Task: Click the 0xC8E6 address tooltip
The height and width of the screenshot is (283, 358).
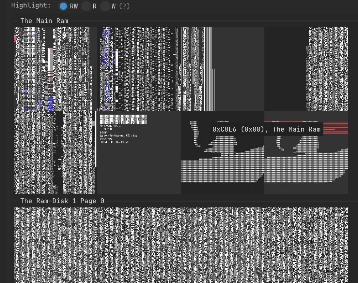Action: [266, 129]
